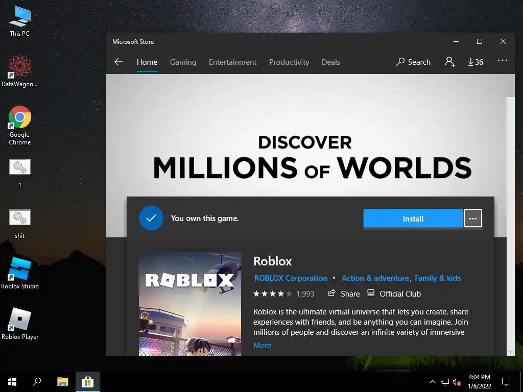Select the Roblox Player desktop shortcut

click(x=20, y=324)
